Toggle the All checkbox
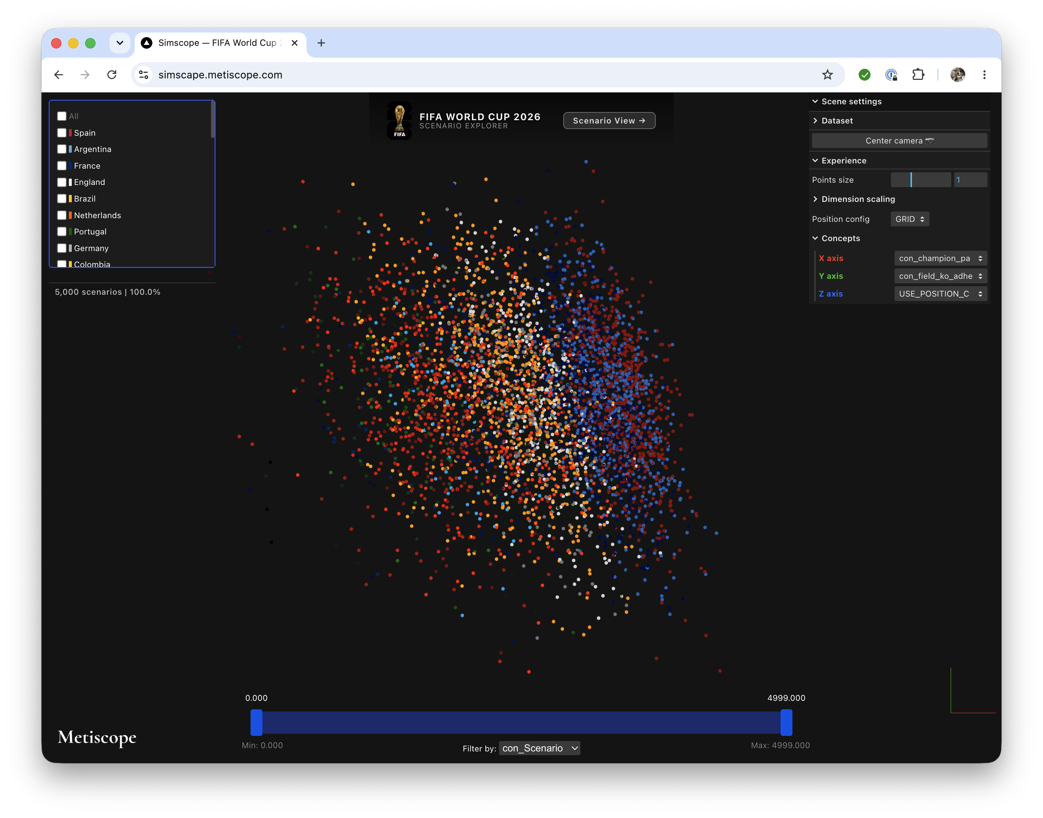This screenshot has width=1043, height=818. click(x=62, y=116)
